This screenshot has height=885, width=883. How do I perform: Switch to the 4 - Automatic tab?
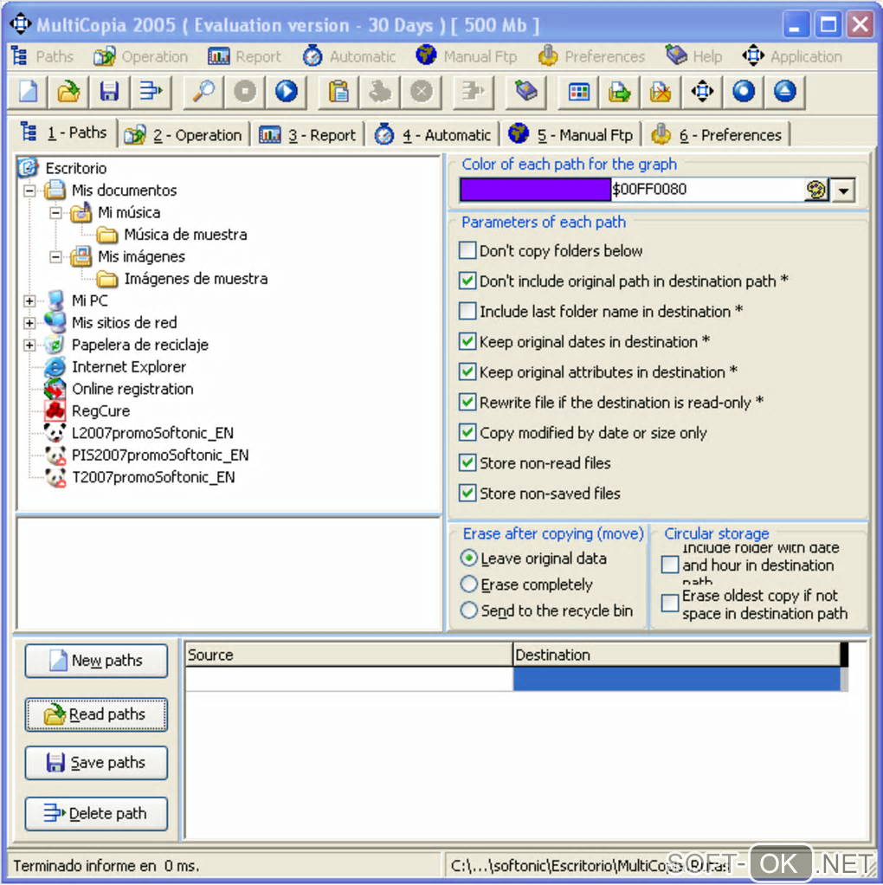(433, 135)
